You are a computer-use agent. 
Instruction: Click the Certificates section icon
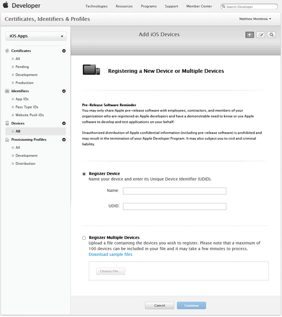(7, 51)
